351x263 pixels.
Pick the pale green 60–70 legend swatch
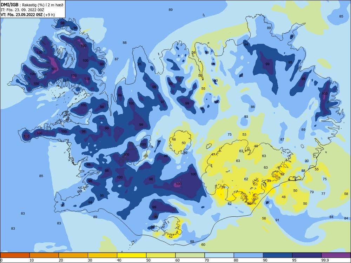[190, 255]
